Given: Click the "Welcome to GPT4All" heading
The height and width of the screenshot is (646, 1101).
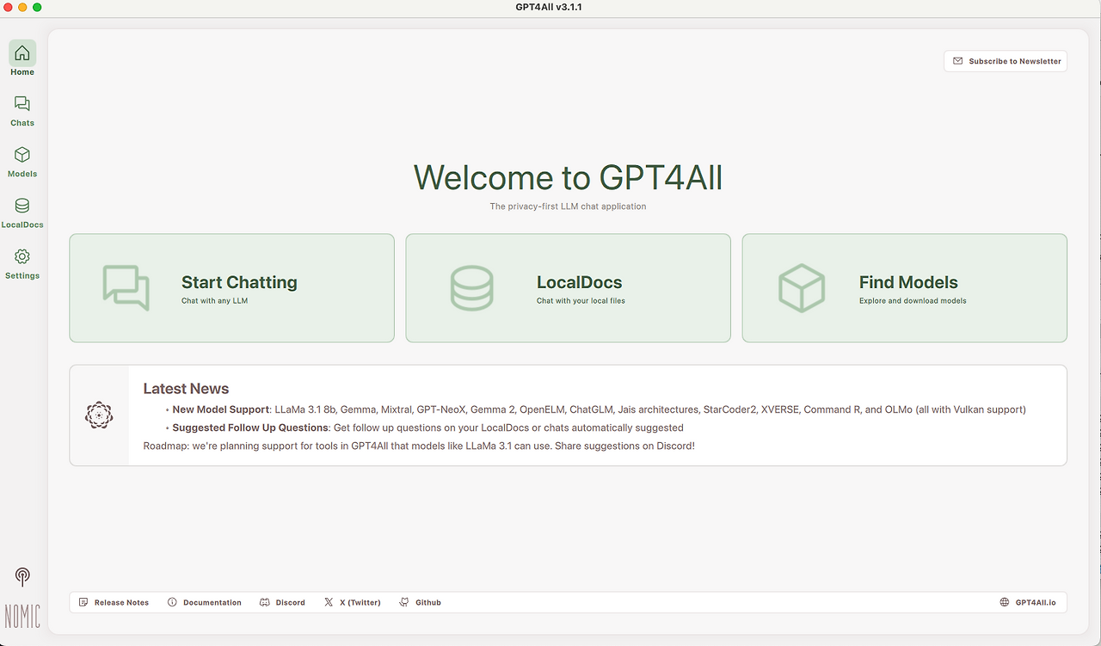Looking at the screenshot, I should (x=568, y=177).
